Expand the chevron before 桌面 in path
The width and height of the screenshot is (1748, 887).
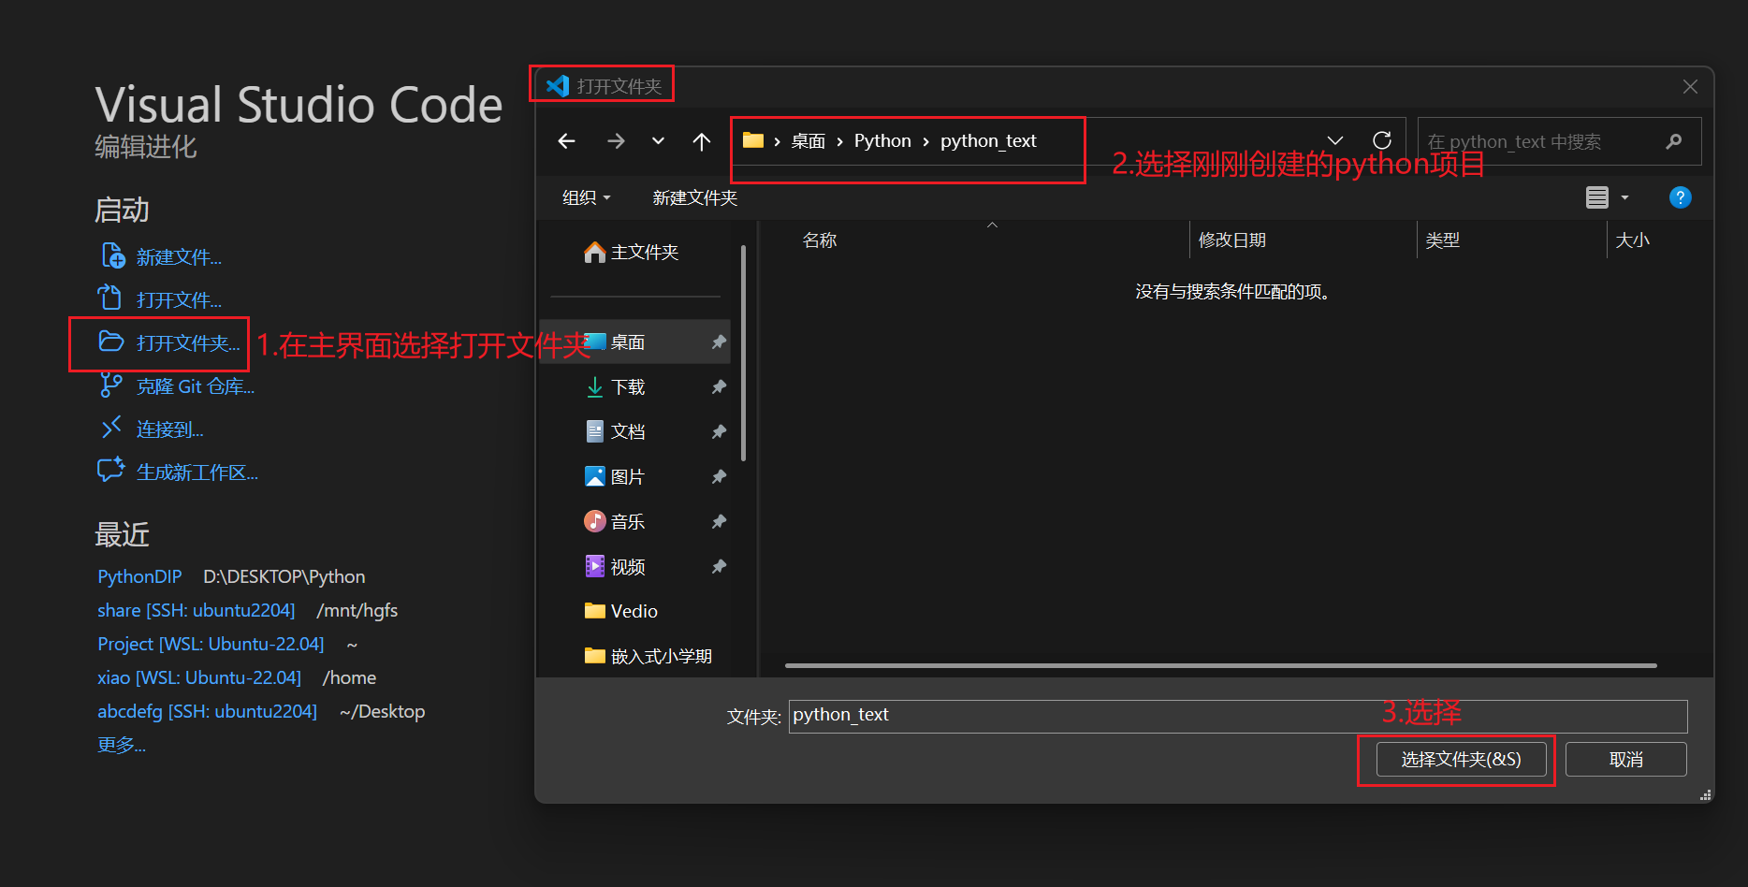tap(777, 141)
